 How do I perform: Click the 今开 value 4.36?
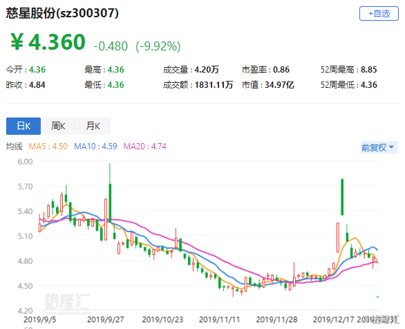pyautogui.click(x=37, y=70)
